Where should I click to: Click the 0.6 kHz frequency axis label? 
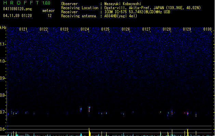pos(3,129)
